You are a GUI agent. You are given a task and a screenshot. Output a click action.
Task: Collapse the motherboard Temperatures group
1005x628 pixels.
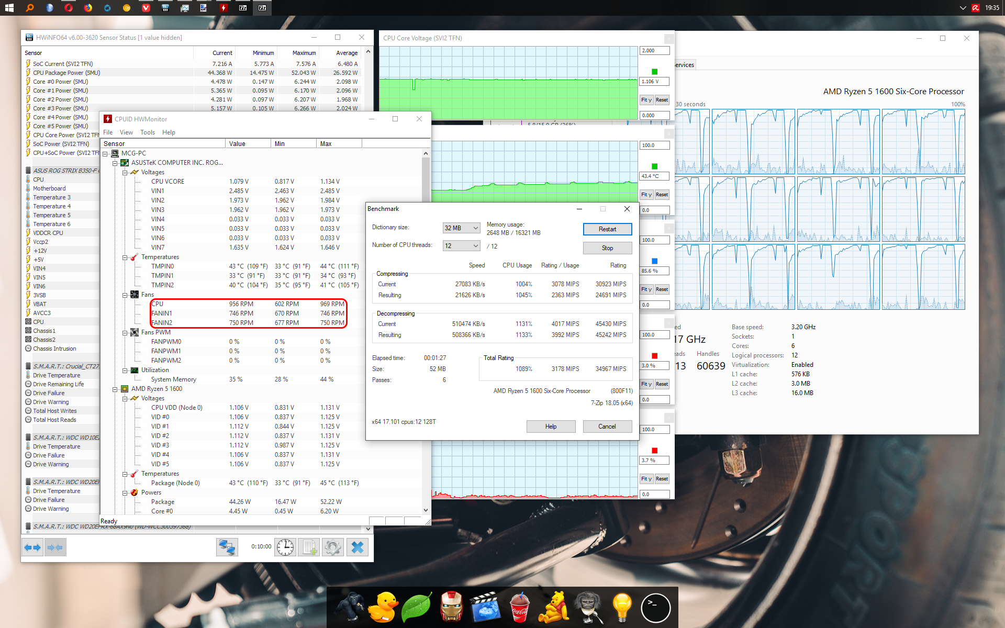(x=125, y=257)
